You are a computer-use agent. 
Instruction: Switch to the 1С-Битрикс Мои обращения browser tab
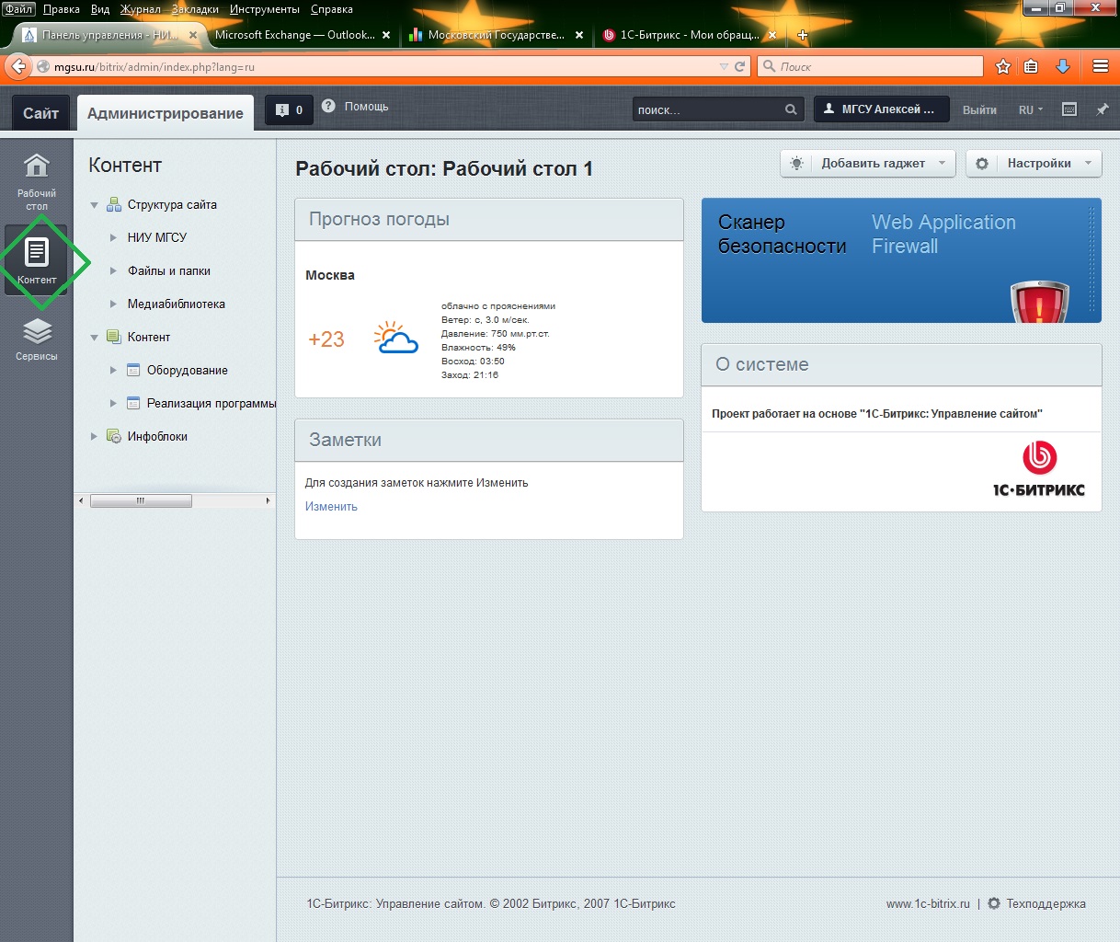coord(690,35)
